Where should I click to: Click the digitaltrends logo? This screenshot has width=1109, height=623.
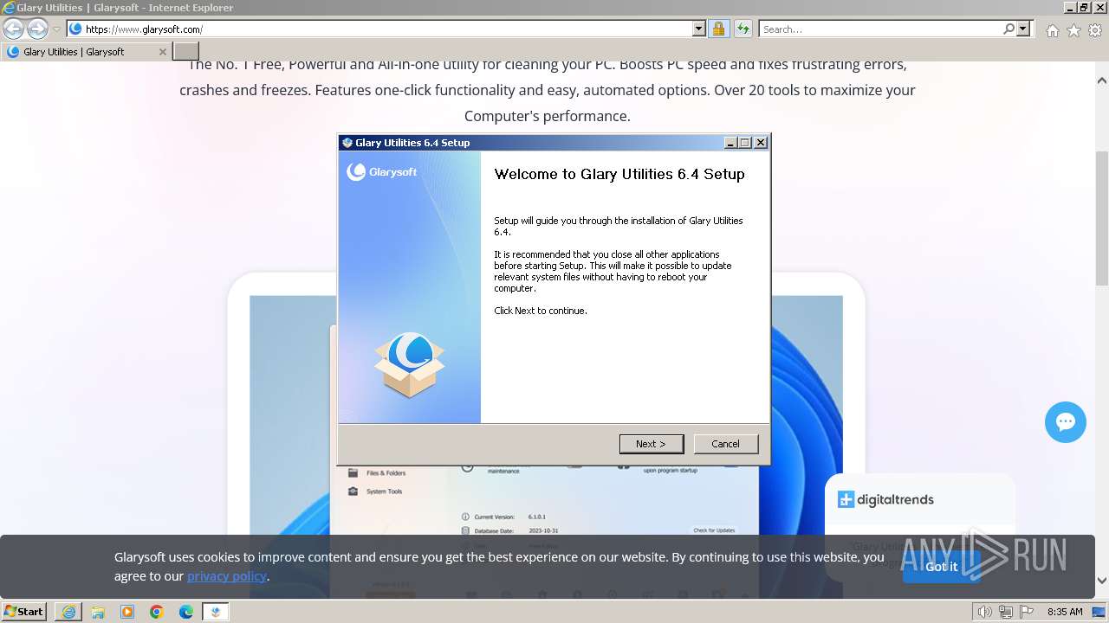885,499
